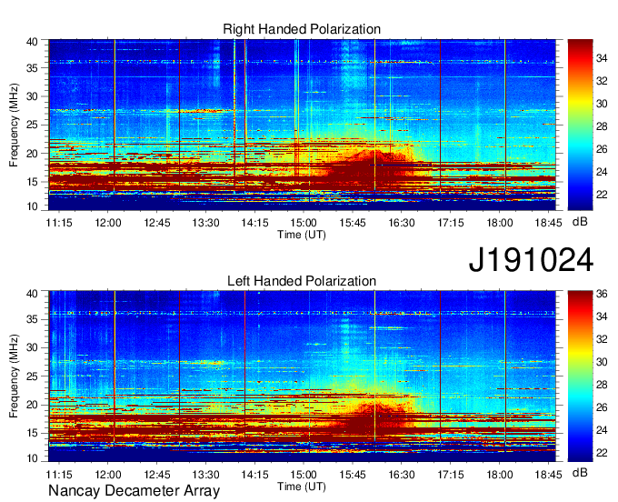Image resolution: width=618 pixels, height=502 pixels.
Task: Click "Frequency (MHz)" label of Right Handed plot
Action: coord(14,125)
